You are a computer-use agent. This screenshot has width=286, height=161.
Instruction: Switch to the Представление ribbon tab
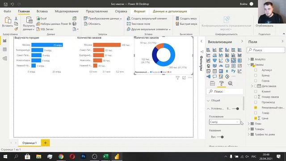97,11
